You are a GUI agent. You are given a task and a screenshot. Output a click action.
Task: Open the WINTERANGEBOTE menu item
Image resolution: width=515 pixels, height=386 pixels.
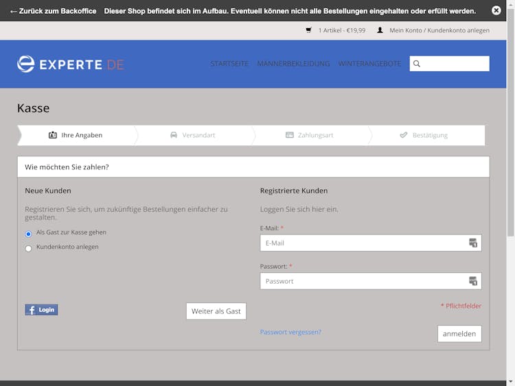click(x=369, y=64)
